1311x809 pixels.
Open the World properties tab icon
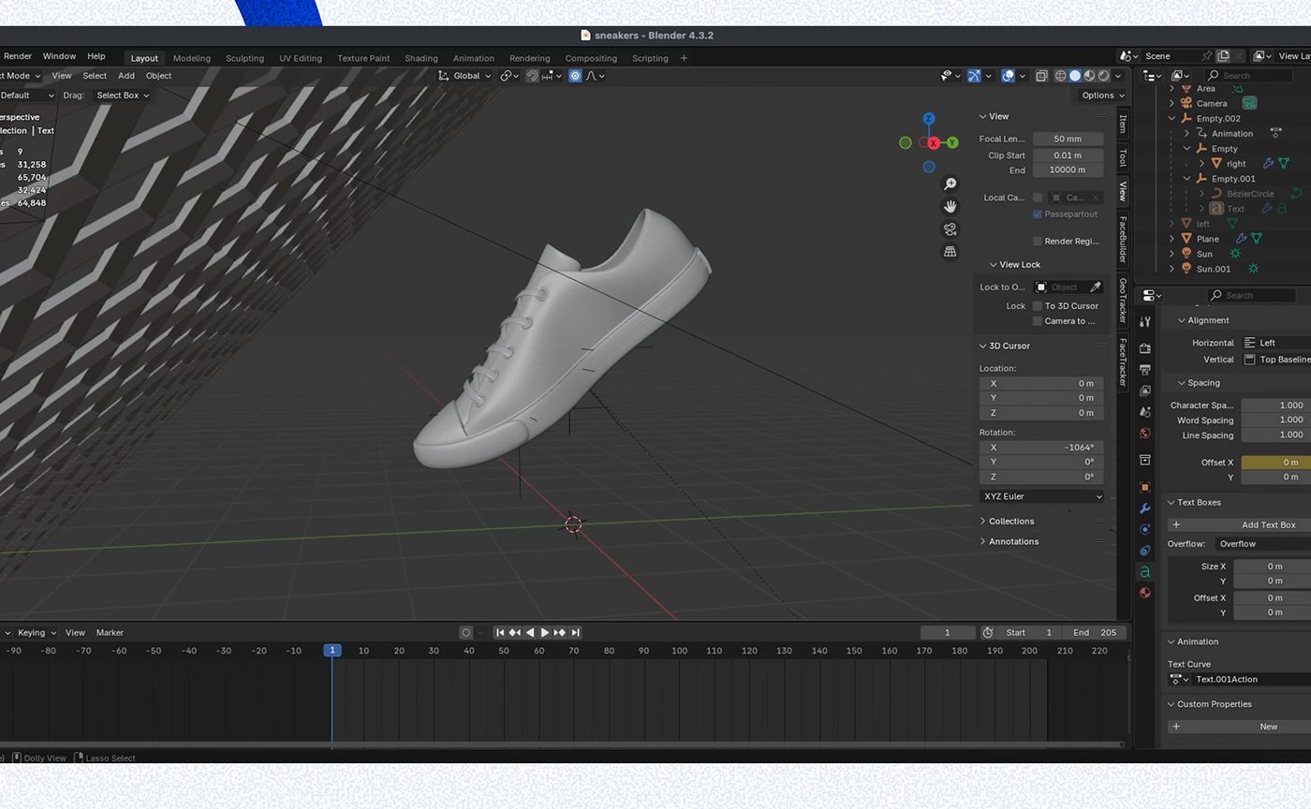[x=1145, y=434]
